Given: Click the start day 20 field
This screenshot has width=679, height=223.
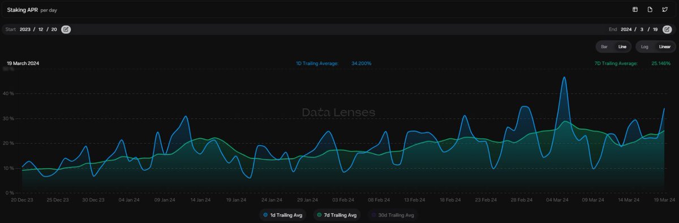Looking at the screenshot, I should coord(54,29).
